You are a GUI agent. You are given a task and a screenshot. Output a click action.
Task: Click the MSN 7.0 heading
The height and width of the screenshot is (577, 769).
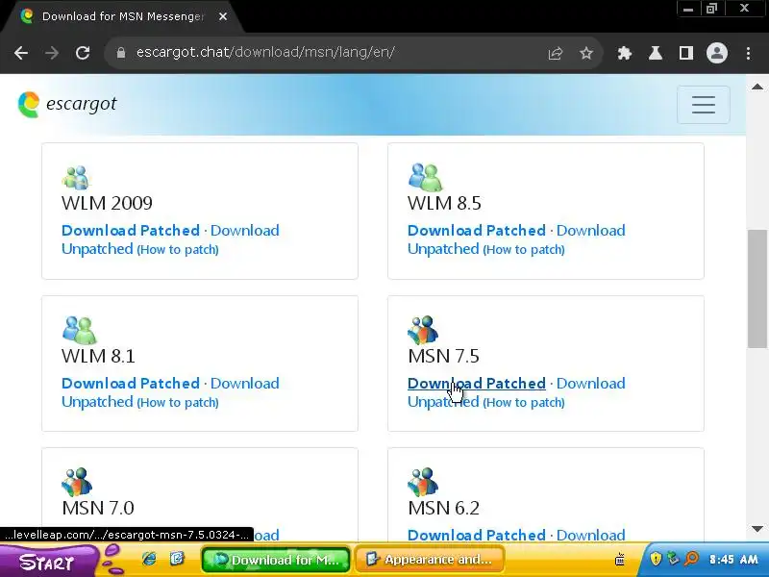coord(98,508)
